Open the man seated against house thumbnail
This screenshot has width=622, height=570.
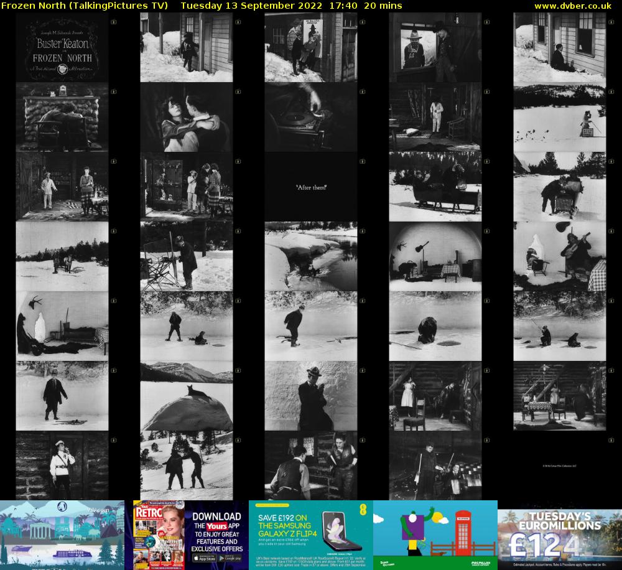pos(560,47)
